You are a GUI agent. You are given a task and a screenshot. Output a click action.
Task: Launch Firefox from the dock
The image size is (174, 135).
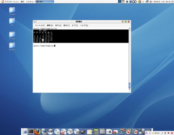pos(37,132)
